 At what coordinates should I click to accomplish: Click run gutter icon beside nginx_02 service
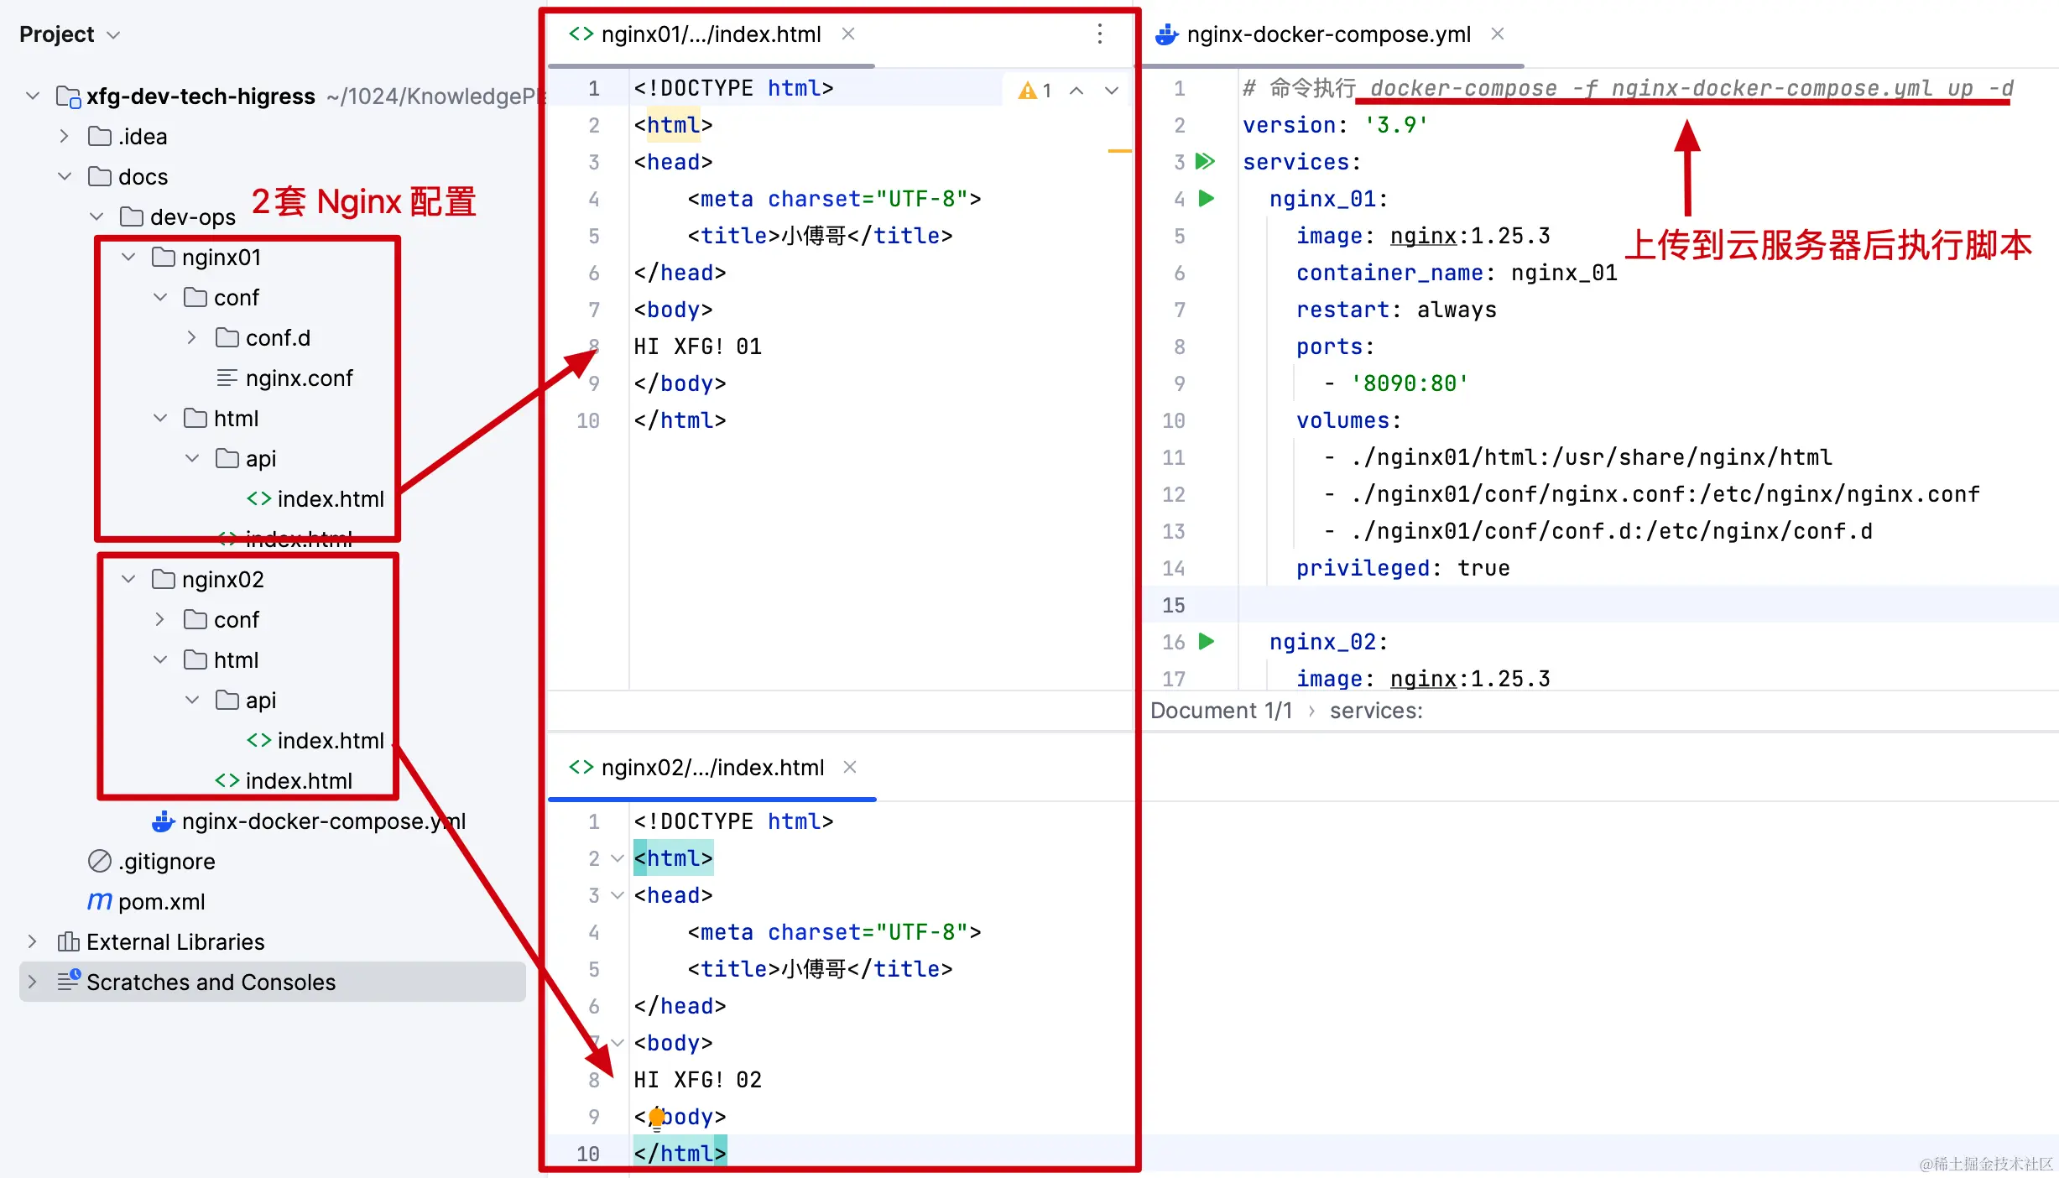point(1206,642)
